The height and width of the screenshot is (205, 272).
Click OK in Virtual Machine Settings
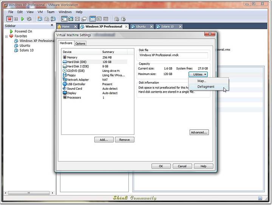coord(161,166)
